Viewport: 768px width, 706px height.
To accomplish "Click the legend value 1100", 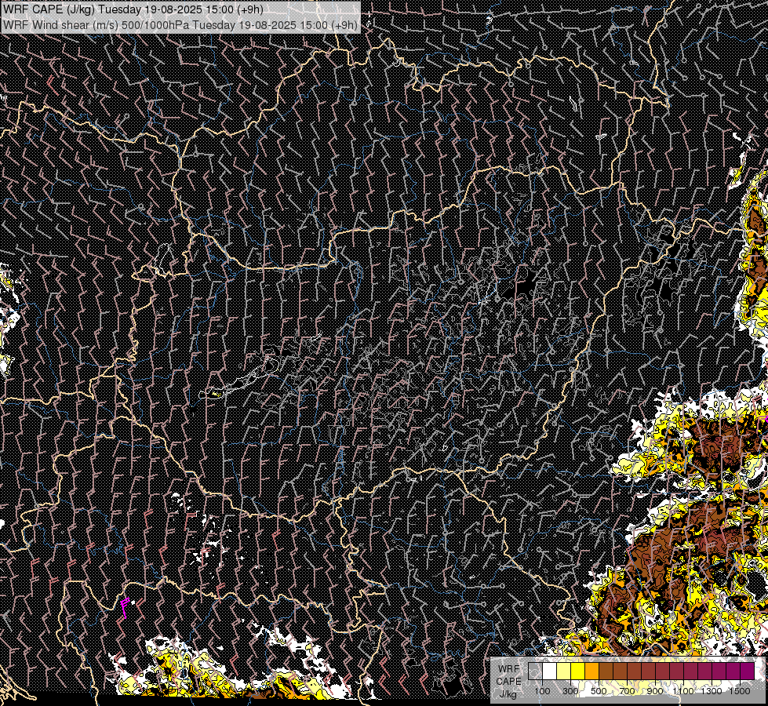I will tap(683, 691).
